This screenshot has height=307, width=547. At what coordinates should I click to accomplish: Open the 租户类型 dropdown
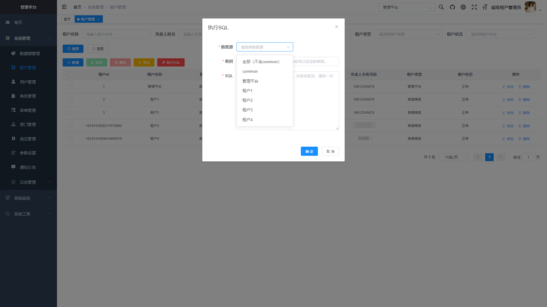coord(408,34)
